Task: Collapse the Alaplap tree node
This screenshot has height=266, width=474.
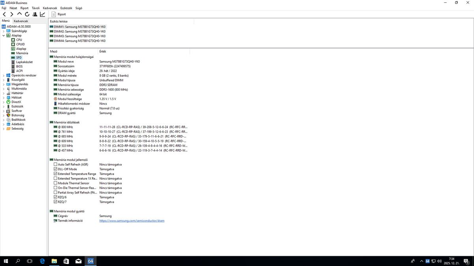Action: point(4,35)
